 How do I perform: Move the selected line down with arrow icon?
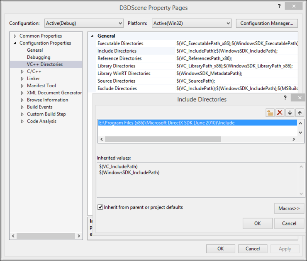[290, 113]
